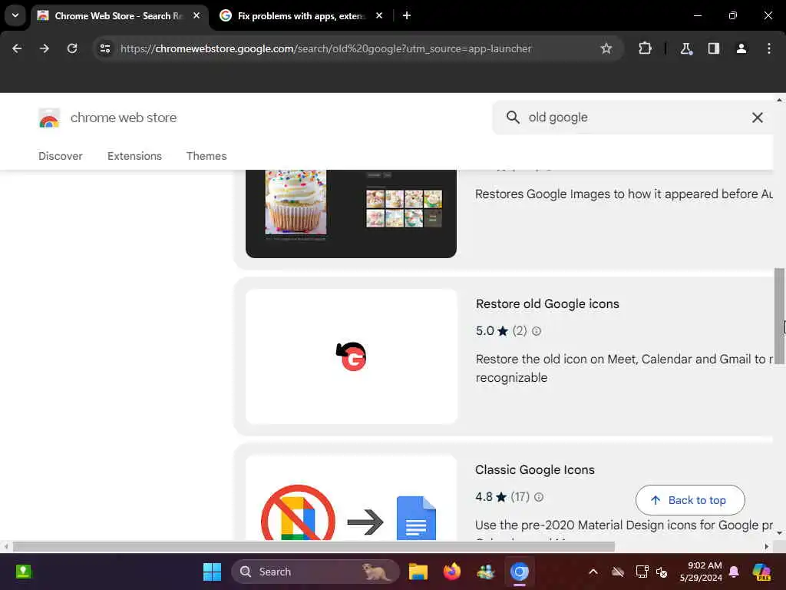Open the Windows Start menu
This screenshot has height=590, width=786.
(212, 572)
